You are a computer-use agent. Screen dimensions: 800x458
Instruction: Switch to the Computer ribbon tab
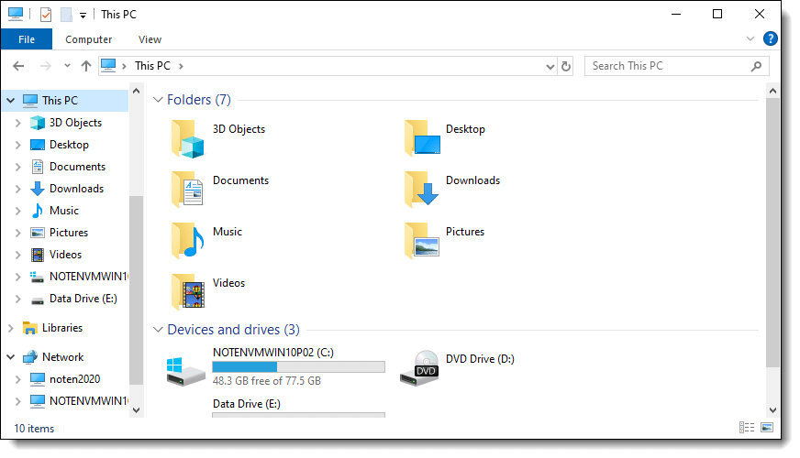88,39
